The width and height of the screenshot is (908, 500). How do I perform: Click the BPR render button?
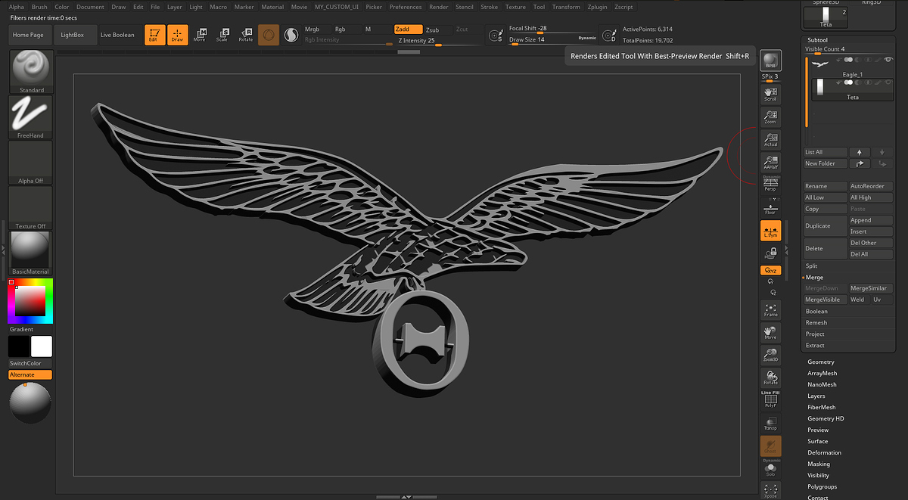tap(771, 61)
